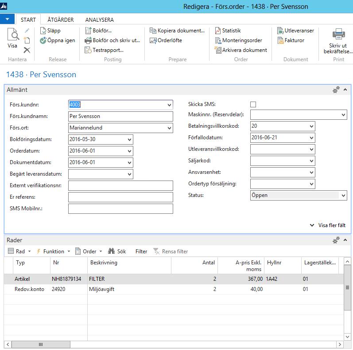Open the Betalningsvillkorskod dropdown

coord(311,126)
